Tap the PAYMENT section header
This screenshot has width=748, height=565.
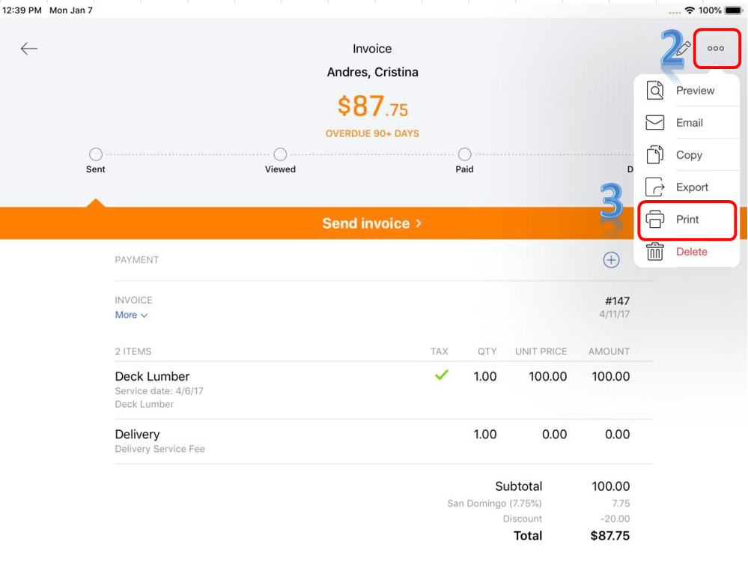pos(137,260)
